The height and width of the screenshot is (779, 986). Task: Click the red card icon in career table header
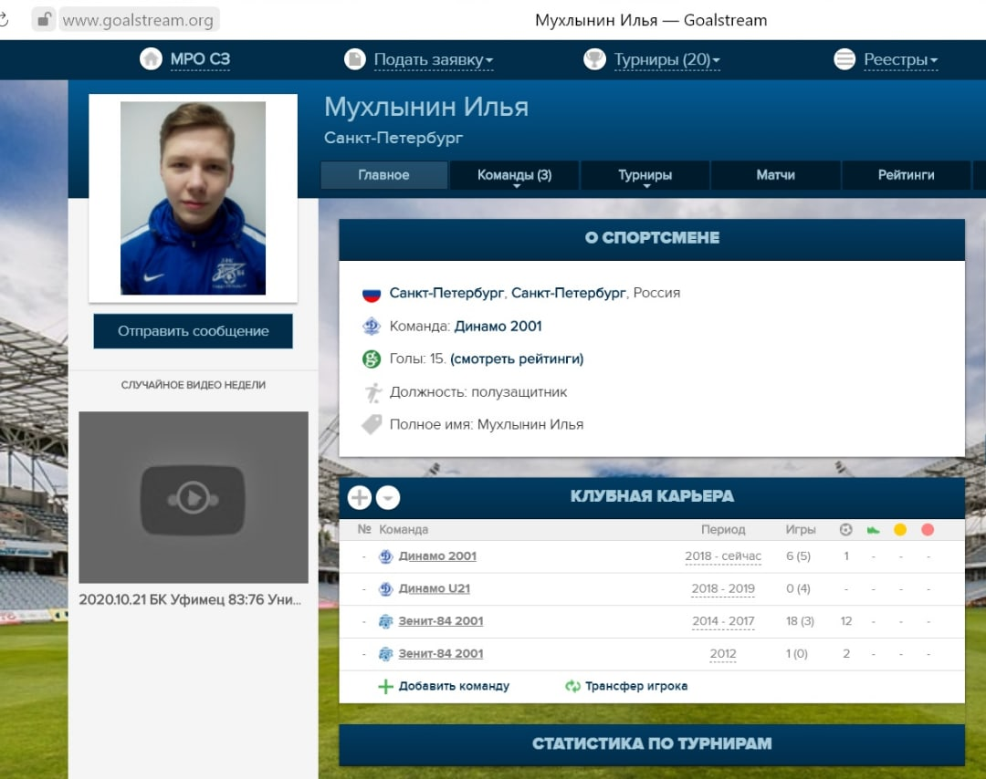click(x=927, y=529)
